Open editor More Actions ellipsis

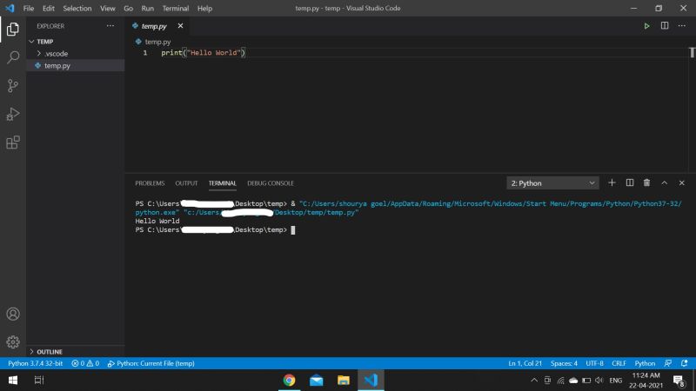click(682, 26)
